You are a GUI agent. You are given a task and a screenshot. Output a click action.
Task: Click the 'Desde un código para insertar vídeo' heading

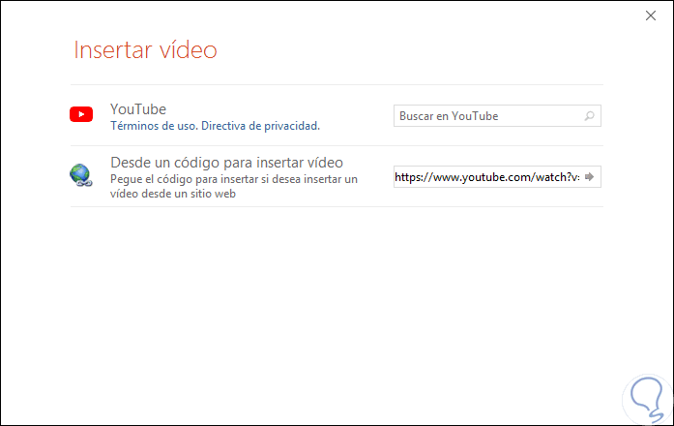[x=226, y=163]
